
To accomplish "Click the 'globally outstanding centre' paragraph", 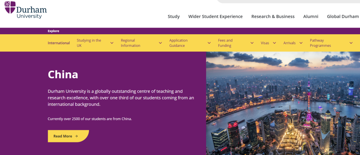I will pyautogui.click(x=121, y=98).
